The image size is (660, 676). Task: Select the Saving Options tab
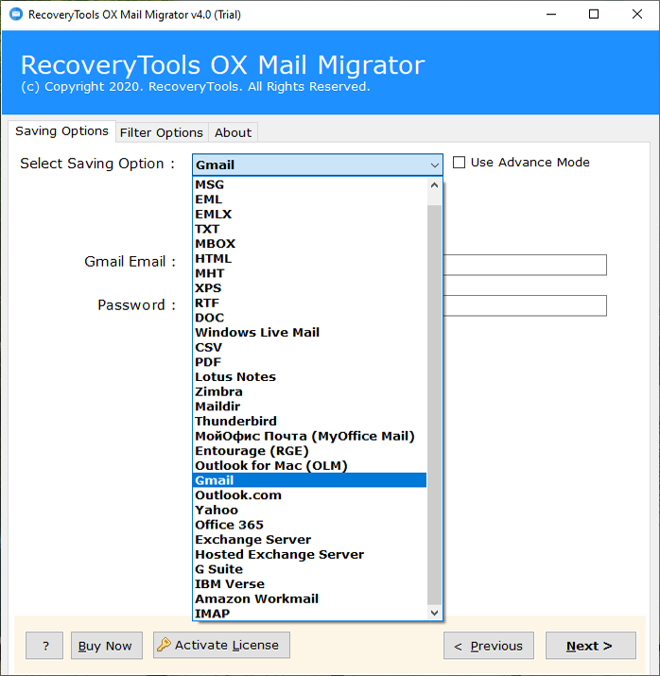pyautogui.click(x=62, y=131)
